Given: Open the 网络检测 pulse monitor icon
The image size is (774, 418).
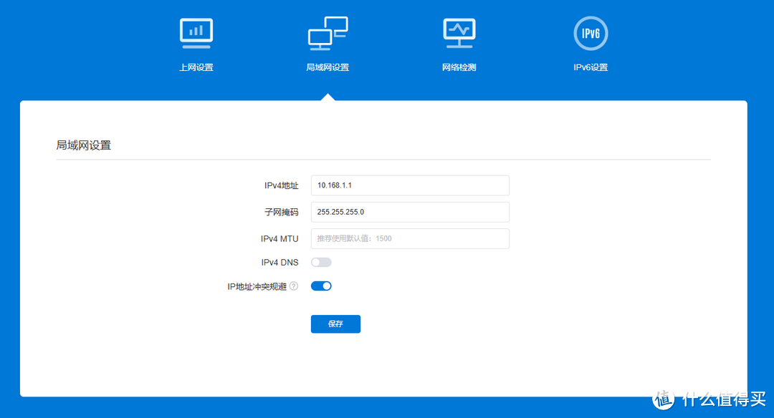Looking at the screenshot, I should pos(459,33).
